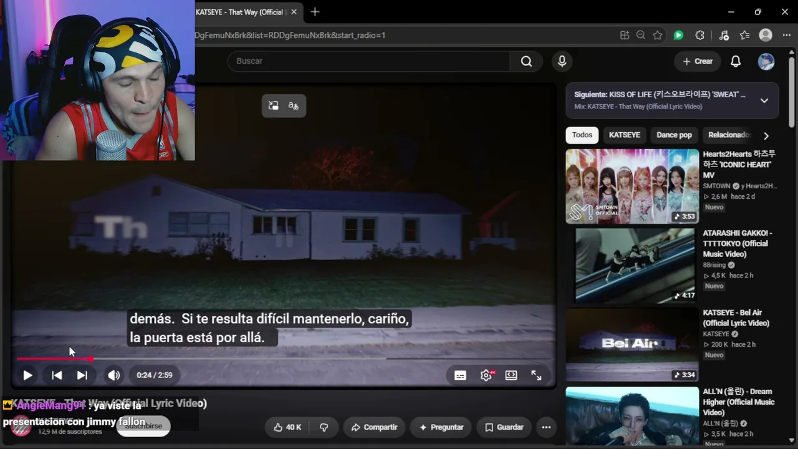Screen dimensions: 798x449
Task: Open the Hearts2Hearts ICONIC HEART thumbnail
Action: (632, 186)
